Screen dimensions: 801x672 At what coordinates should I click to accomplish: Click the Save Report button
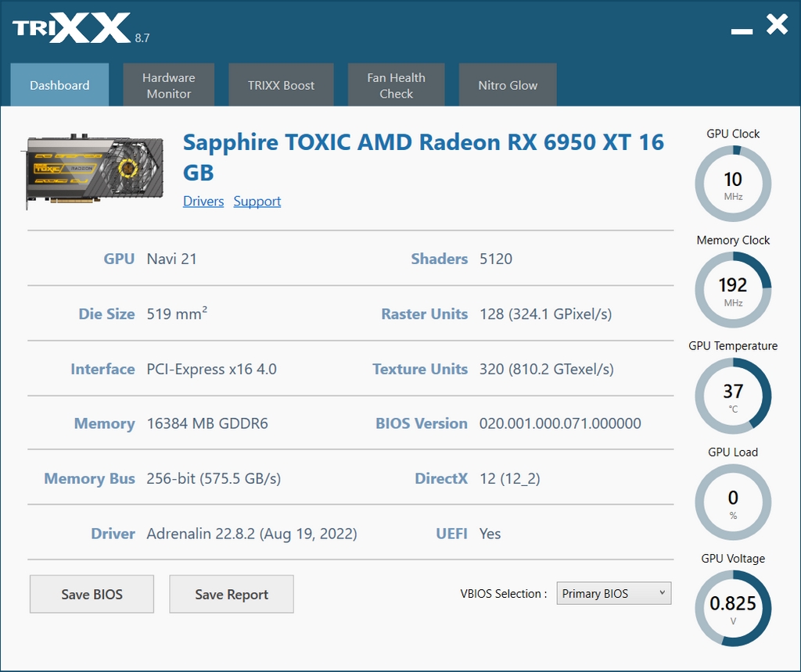point(232,594)
